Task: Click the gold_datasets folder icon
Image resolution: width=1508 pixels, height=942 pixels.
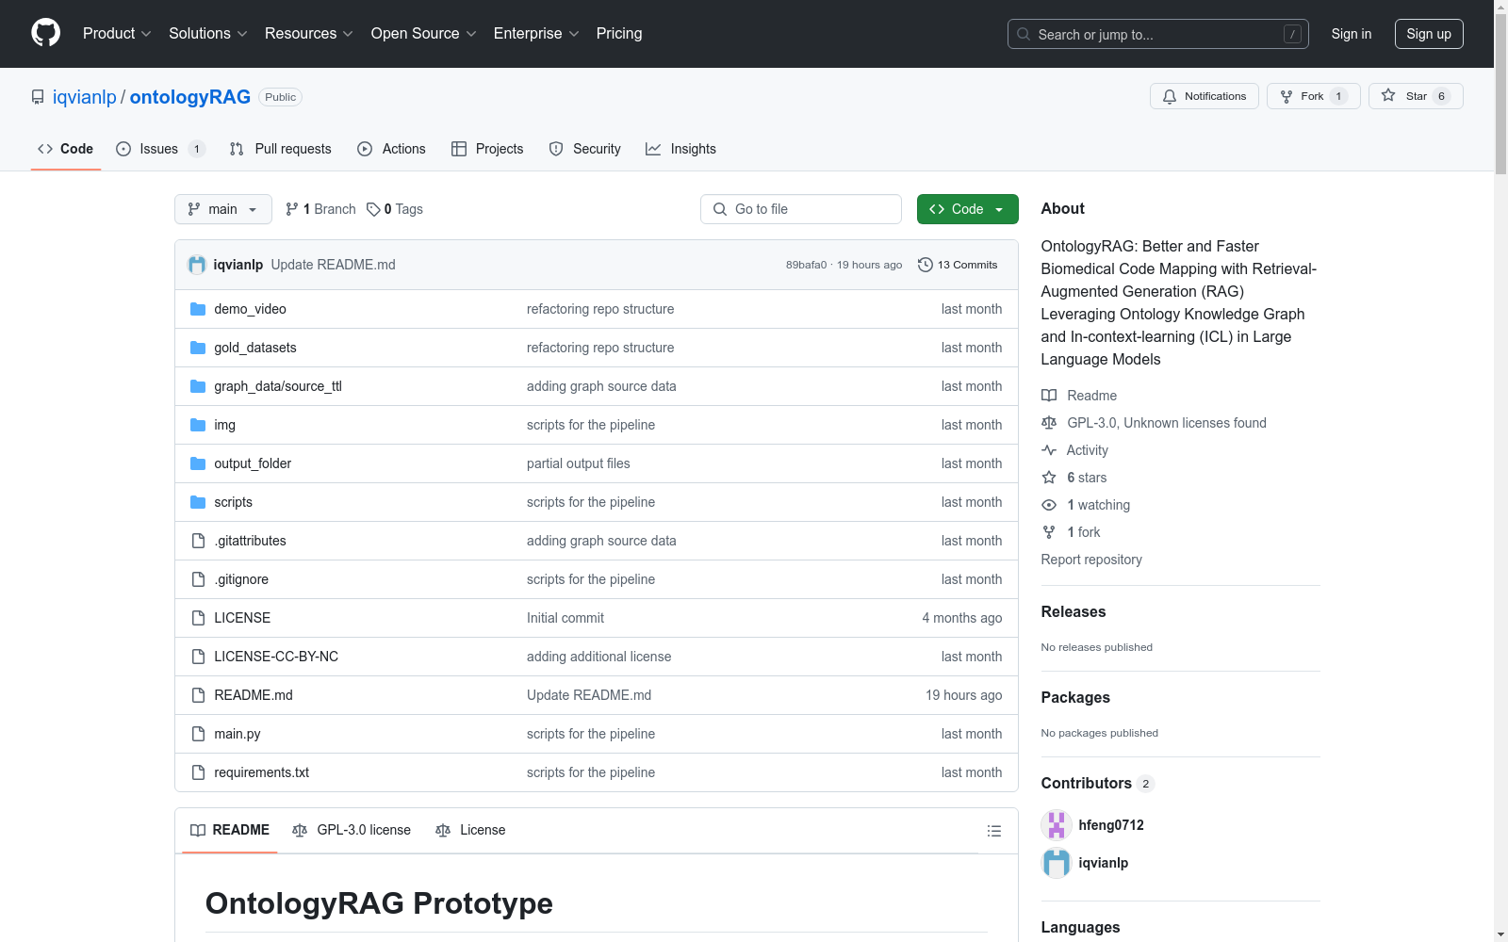Action: (x=198, y=348)
